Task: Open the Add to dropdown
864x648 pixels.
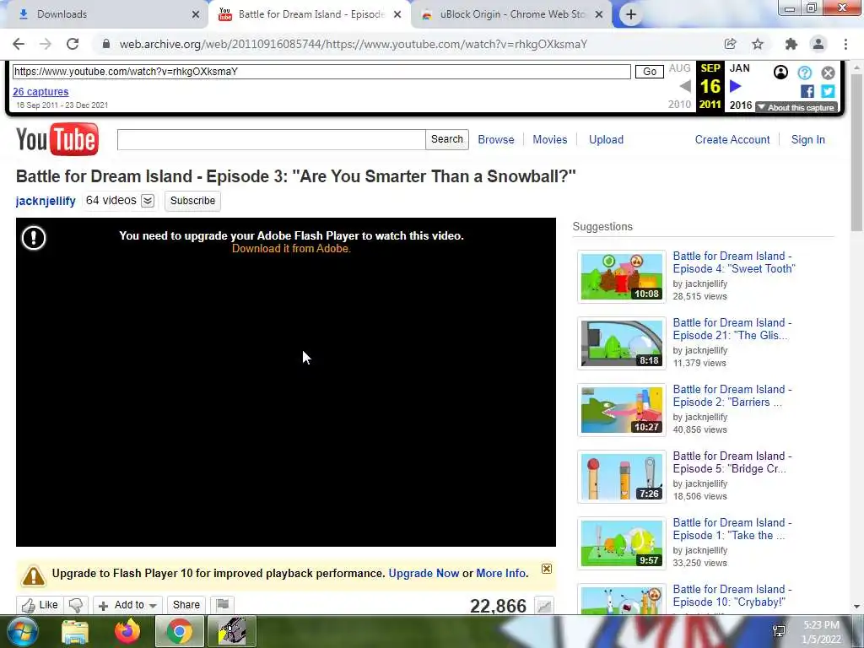Action: coord(128,605)
